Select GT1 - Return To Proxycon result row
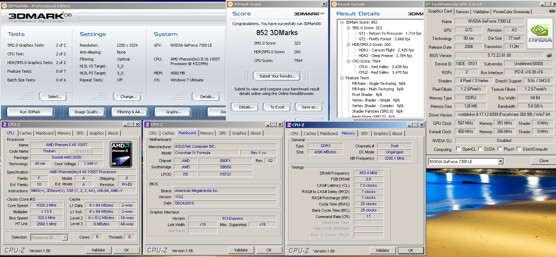Screen dimensions: 556x257 click(390, 33)
